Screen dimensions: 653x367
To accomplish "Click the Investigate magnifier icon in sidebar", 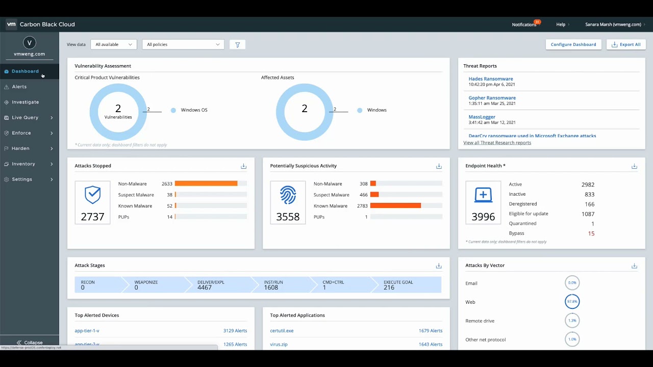I will click(6, 102).
